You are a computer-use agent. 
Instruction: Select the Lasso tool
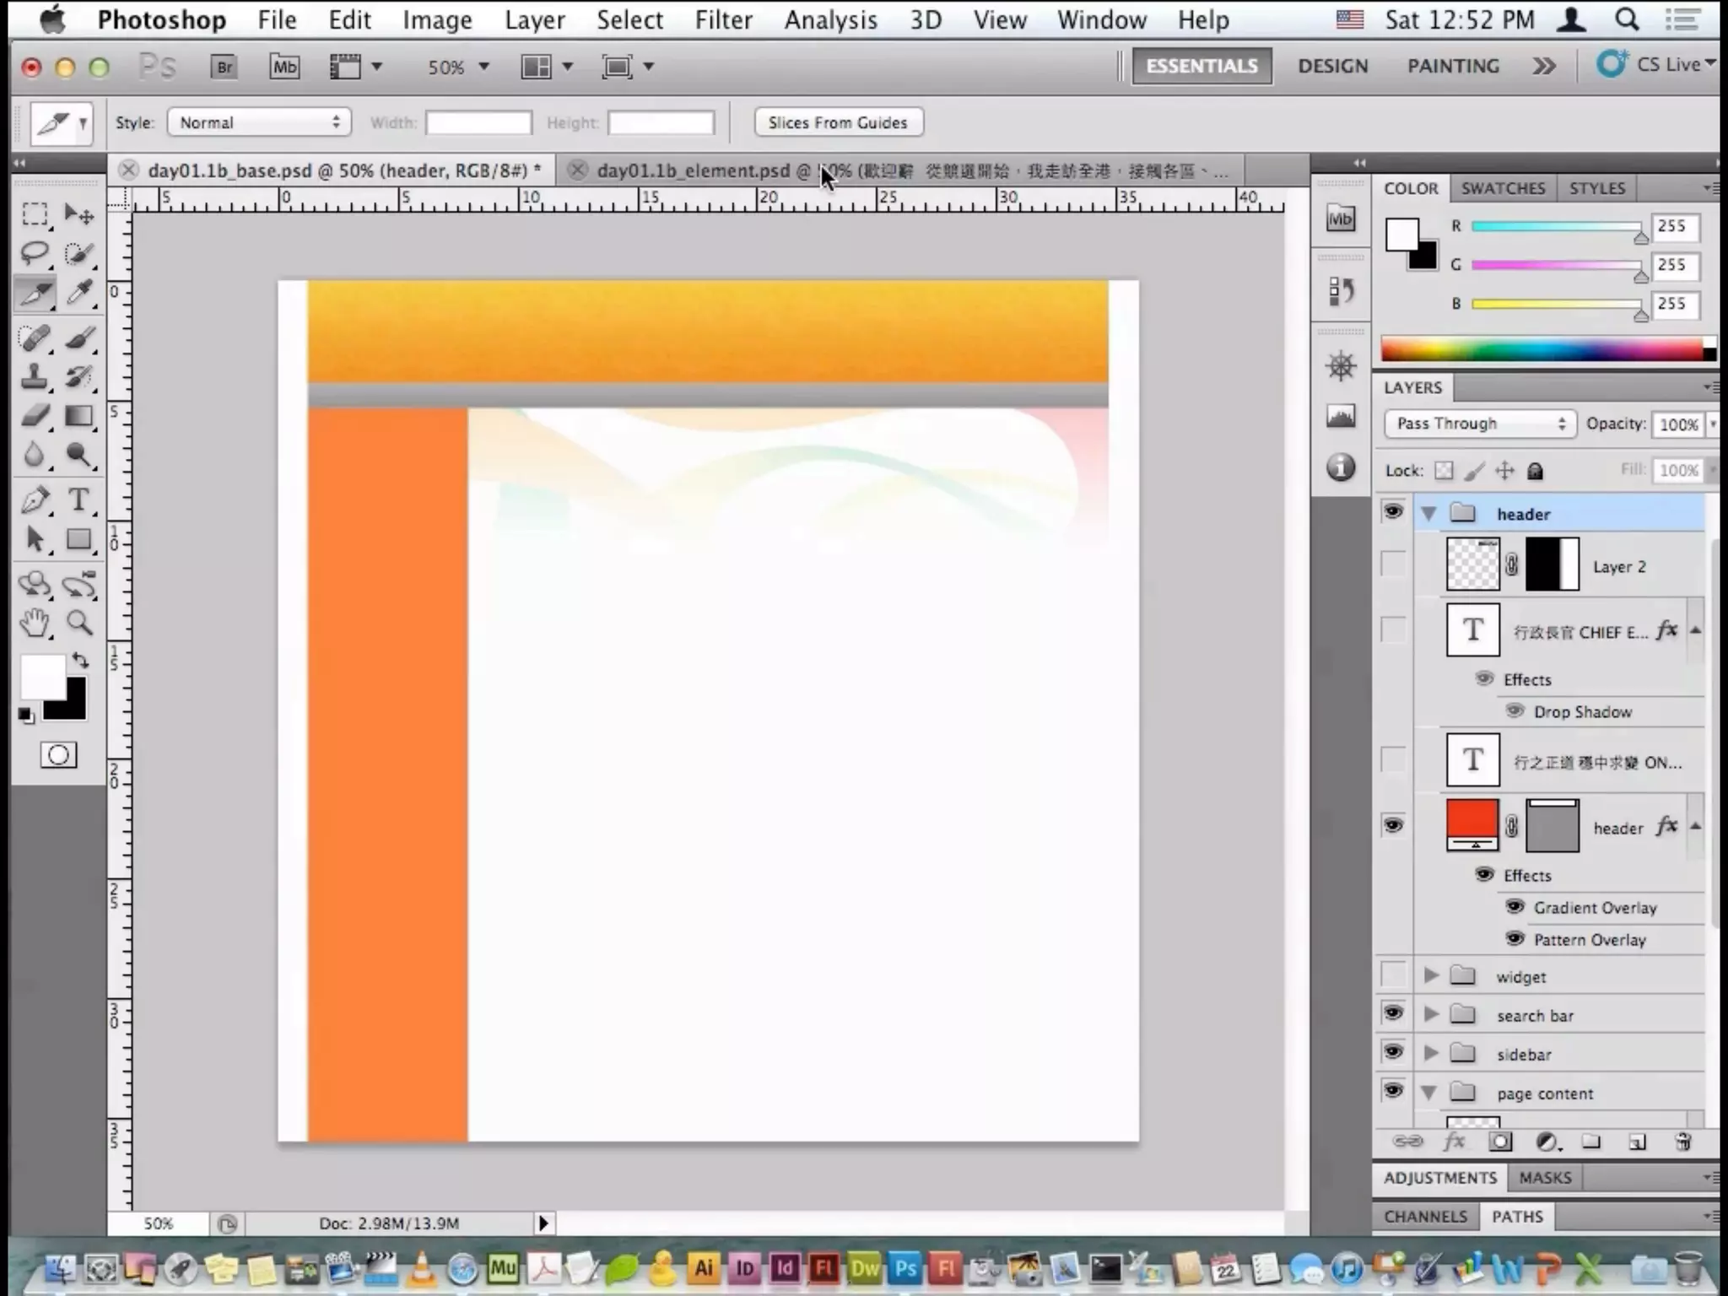[x=35, y=253]
